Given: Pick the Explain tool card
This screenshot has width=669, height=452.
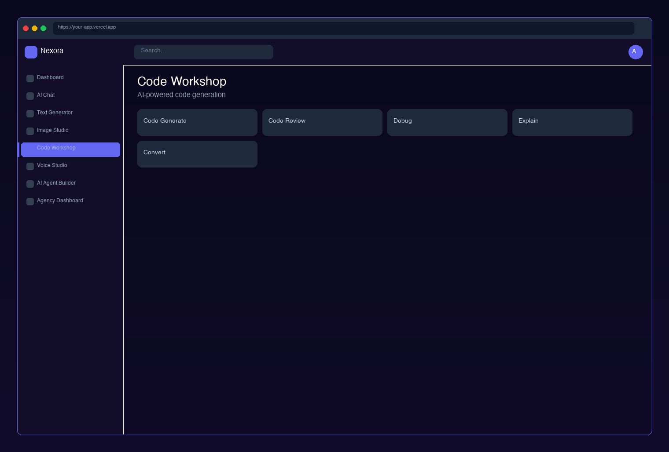Looking at the screenshot, I should pos(572,122).
